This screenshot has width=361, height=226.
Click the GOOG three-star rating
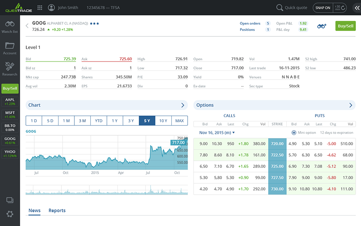(94, 23)
